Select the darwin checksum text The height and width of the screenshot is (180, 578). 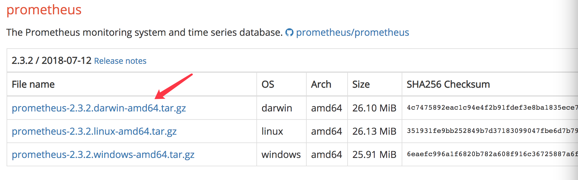click(x=492, y=108)
